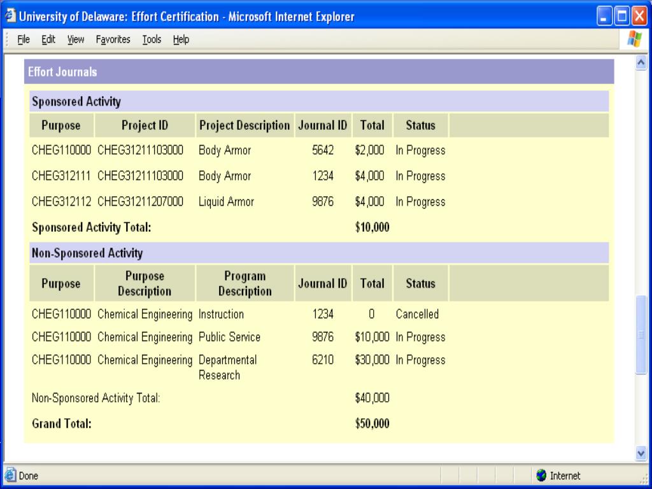Click Chemical Engineering in the Instruction row
This screenshot has width=652, height=489.
(145, 315)
